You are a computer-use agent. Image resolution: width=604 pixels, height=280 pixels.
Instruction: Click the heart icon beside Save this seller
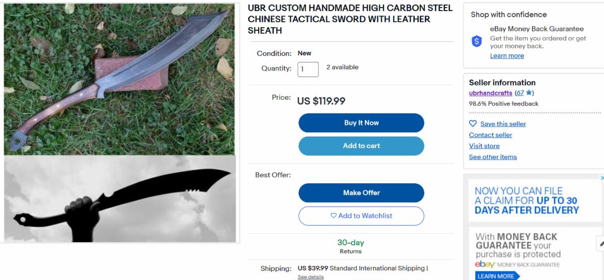click(473, 123)
